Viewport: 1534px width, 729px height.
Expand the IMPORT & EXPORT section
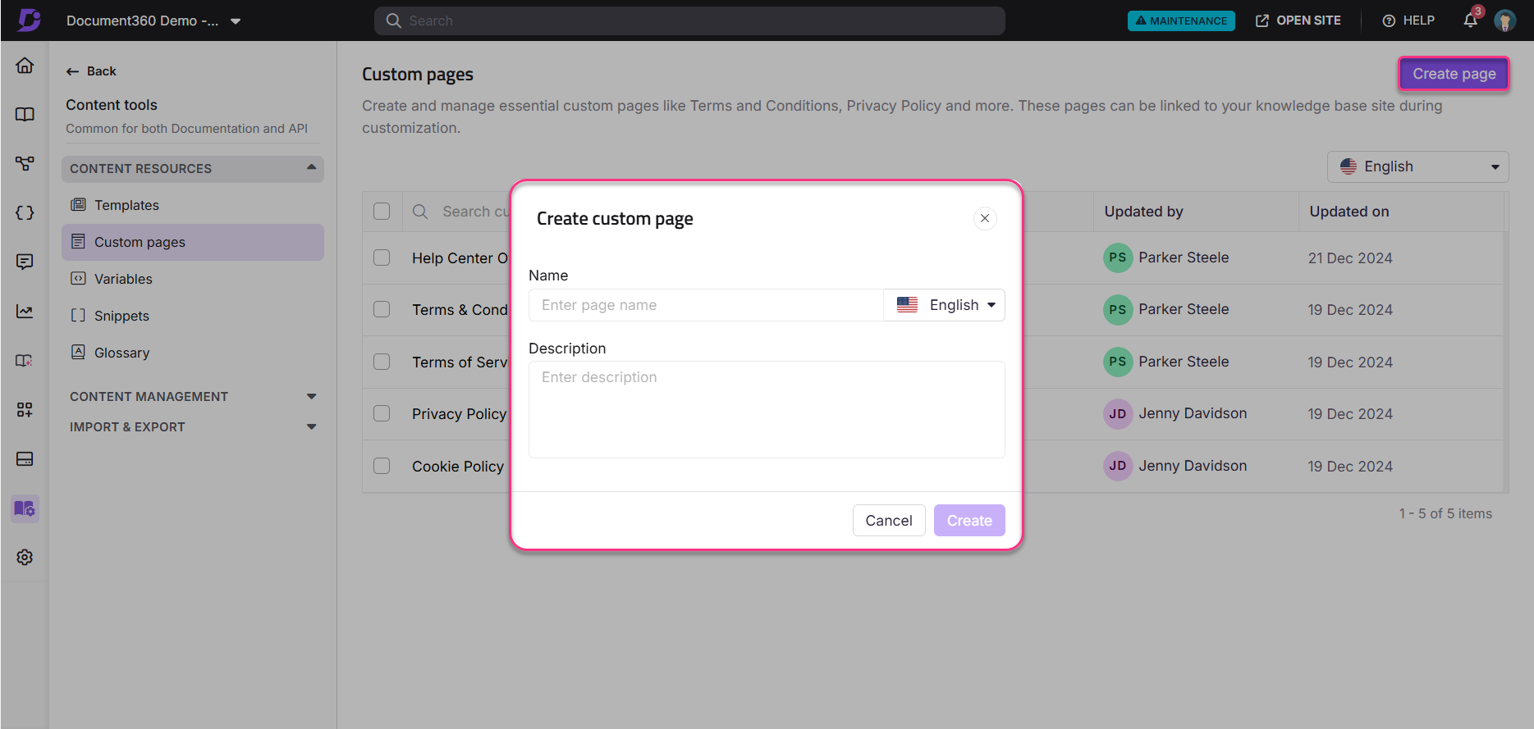[x=193, y=426]
